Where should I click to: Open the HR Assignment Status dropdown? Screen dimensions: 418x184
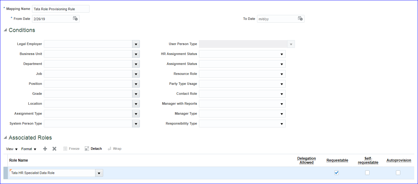(x=282, y=54)
